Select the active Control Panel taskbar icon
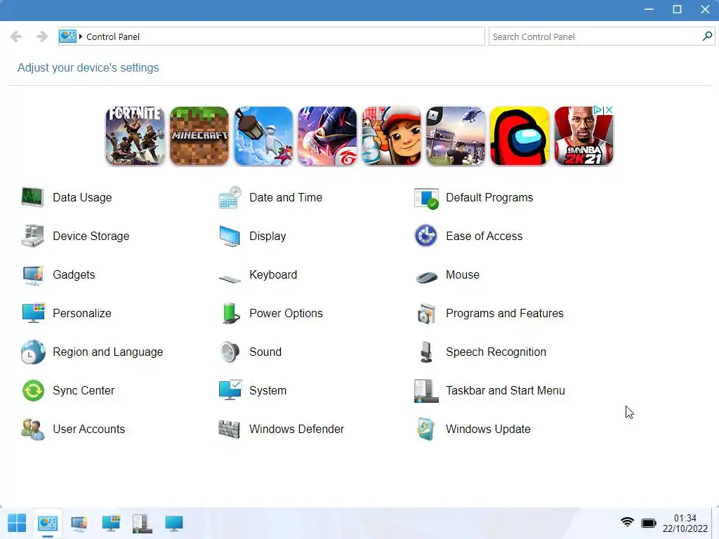 pyautogui.click(x=48, y=524)
